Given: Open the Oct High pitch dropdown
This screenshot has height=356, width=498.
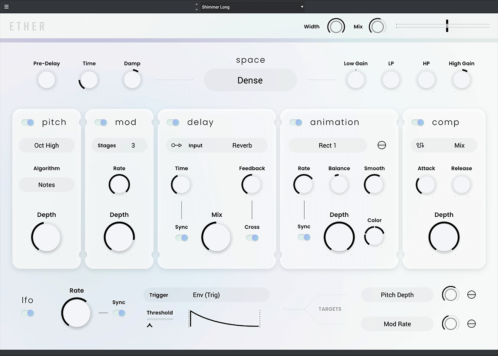Looking at the screenshot, I should (46, 145).
